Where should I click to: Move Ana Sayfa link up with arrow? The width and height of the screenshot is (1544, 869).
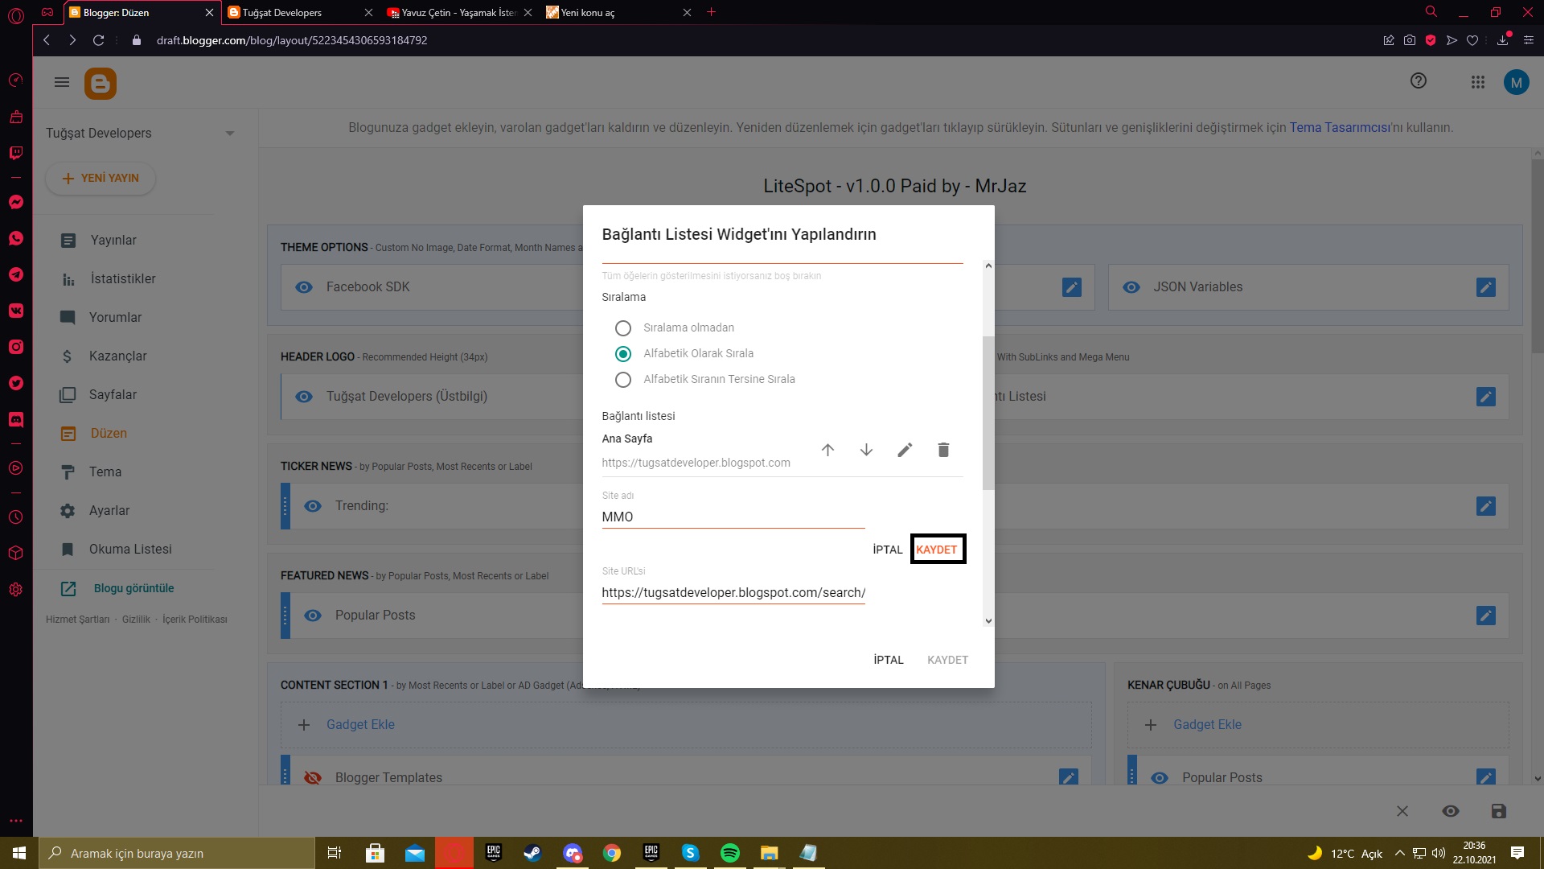827,450
